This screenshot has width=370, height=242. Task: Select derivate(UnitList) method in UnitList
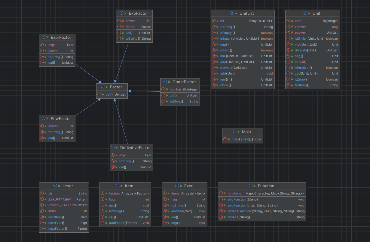pos(243,68)
